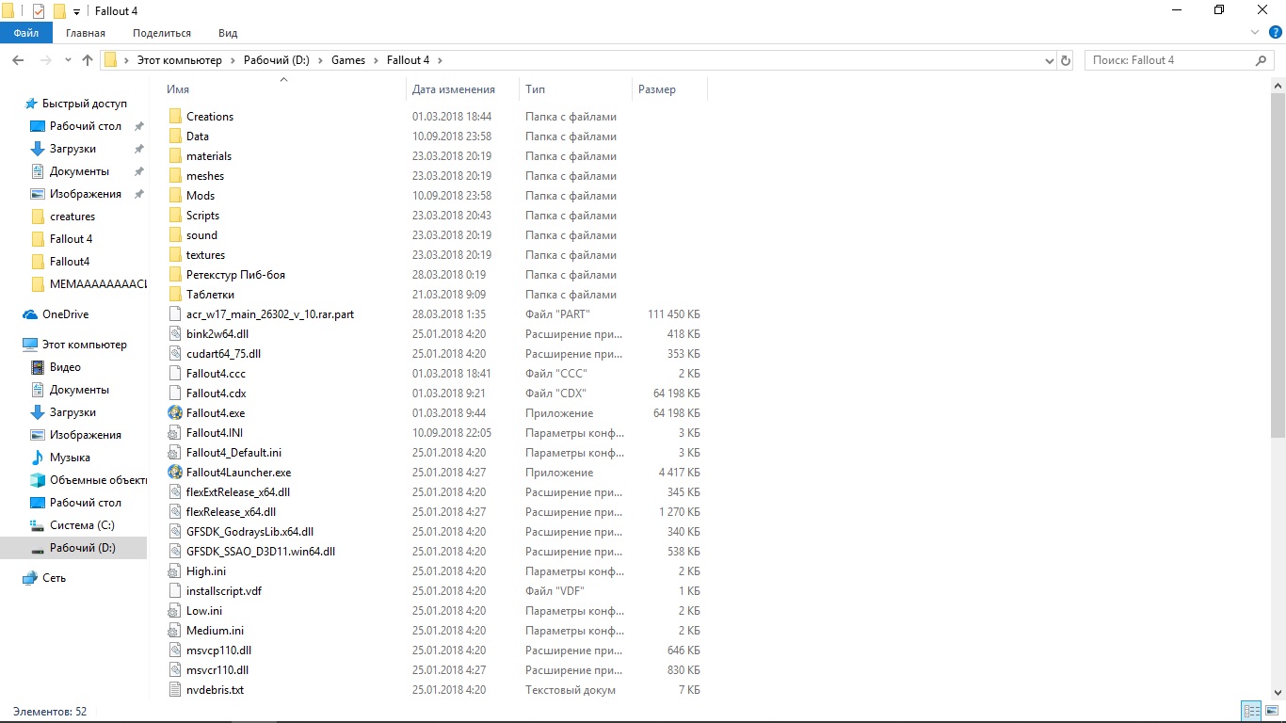Click the OneDrive cloud icon

click(30, 314)
